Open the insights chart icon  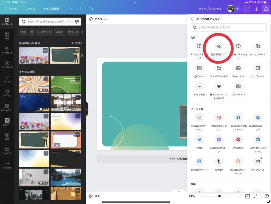tap(247, 9)
